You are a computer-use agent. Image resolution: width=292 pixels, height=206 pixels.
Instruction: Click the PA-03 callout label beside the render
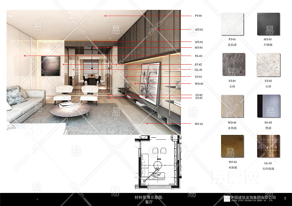click(198, 56)
